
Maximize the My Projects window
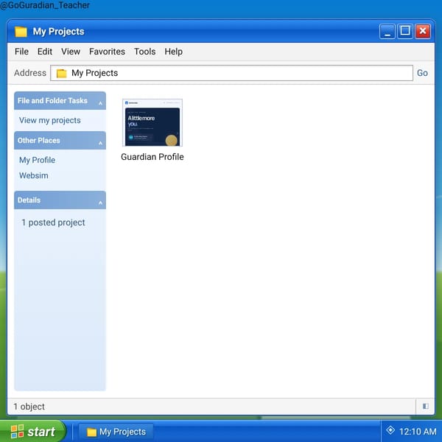(405, 31)
